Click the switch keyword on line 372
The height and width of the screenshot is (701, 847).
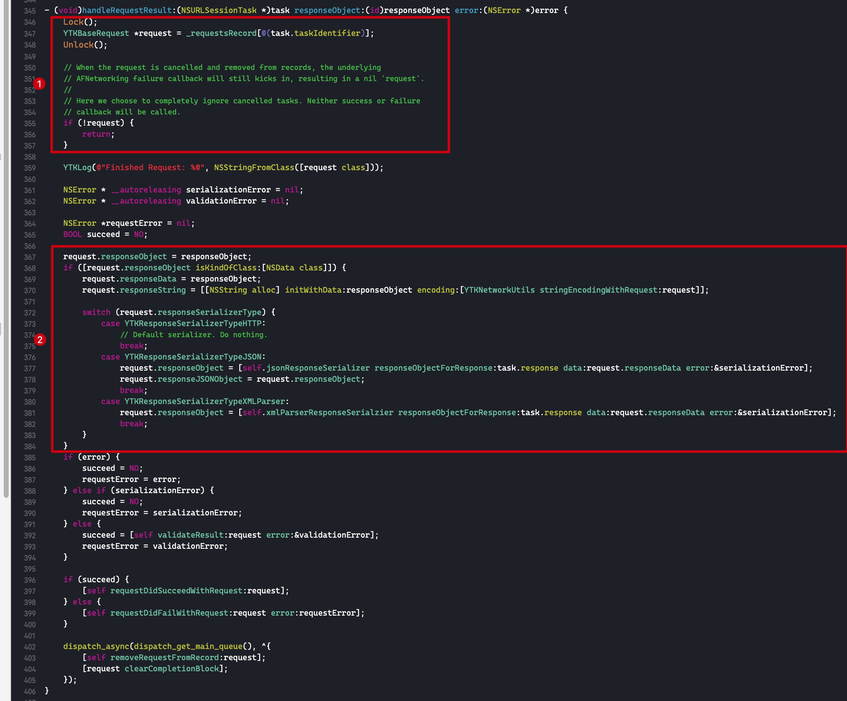[96, 312]
